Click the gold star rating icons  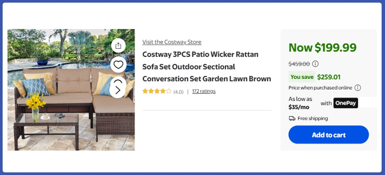coord(157,91)
